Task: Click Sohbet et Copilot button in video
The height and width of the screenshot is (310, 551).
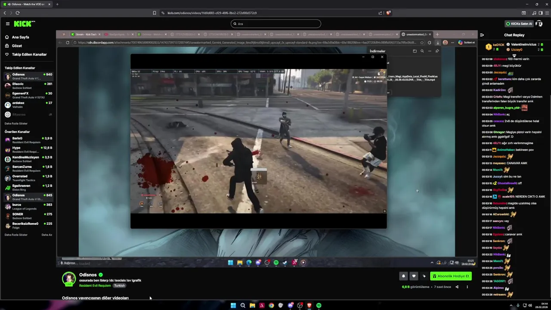Action: [x=466, y=43]
